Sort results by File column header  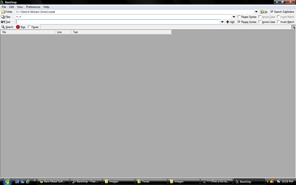(28, 32)
